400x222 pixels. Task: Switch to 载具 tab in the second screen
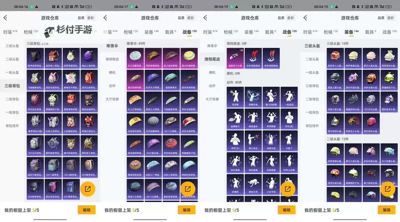pyautogui.click(x=169, y=32)
